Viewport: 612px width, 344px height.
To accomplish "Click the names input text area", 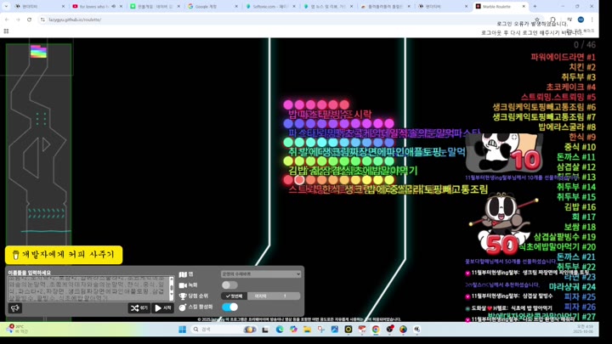I will click(87, 288).
